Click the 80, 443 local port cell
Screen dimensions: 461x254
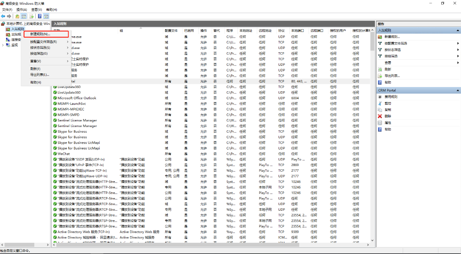point(299,81)
